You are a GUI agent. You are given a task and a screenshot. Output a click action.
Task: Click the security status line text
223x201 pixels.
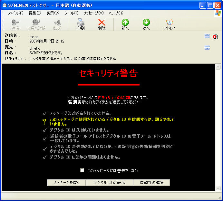point(73,59)
